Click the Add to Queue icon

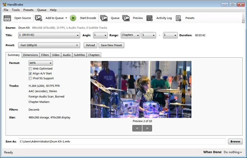click(39, 18)
